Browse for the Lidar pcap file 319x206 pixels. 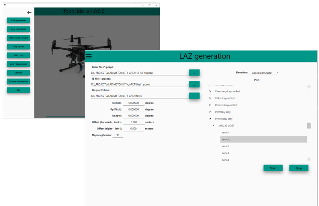click(x=194, y=73)
